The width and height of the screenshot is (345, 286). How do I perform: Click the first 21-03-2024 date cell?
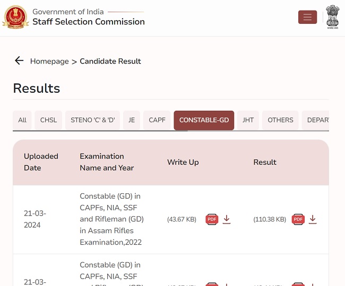point(35,219)
